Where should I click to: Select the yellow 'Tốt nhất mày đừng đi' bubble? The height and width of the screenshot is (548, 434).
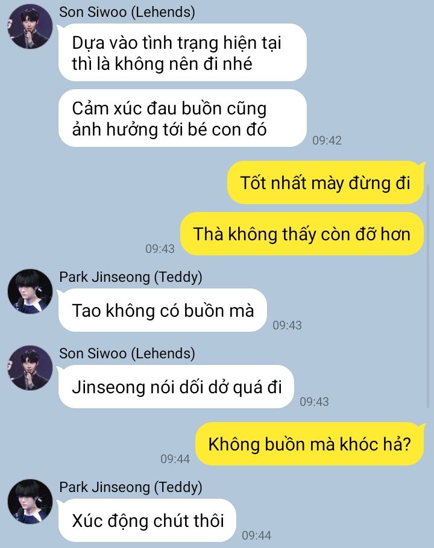pos(325,183)
